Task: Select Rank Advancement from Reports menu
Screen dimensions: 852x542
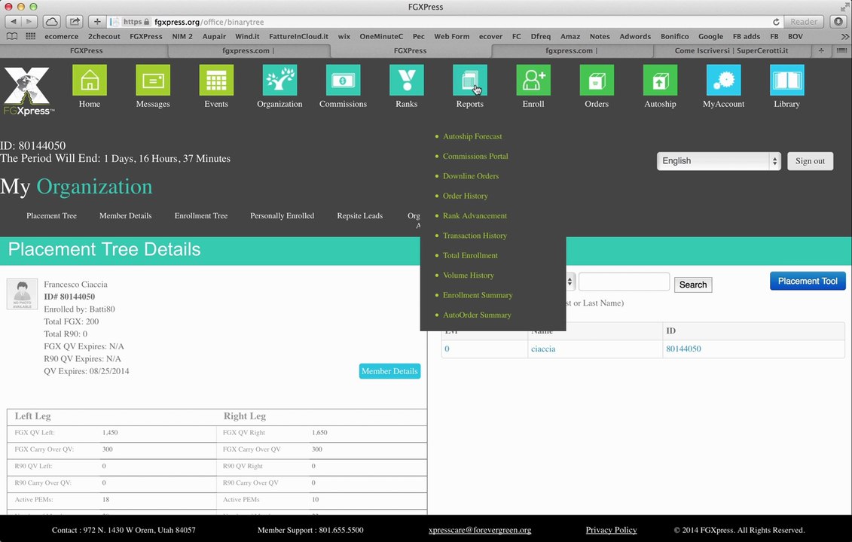Action: (x=475, y=215)
